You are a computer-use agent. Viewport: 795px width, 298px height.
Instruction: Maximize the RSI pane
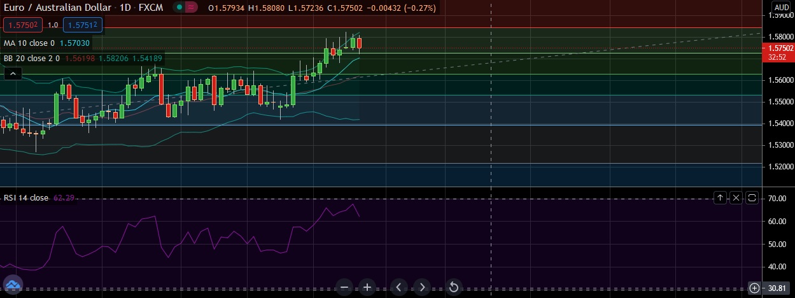click(x=752, y=198)
